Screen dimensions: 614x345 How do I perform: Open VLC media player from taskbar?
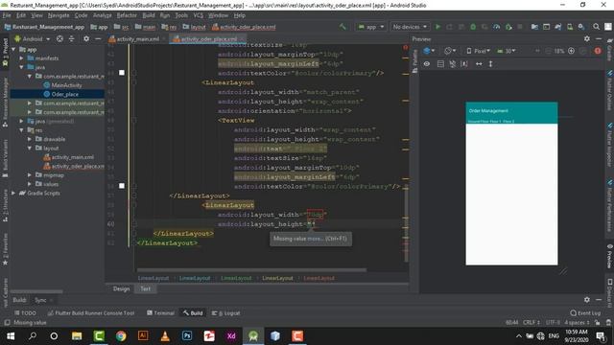(x=165, y=336)
